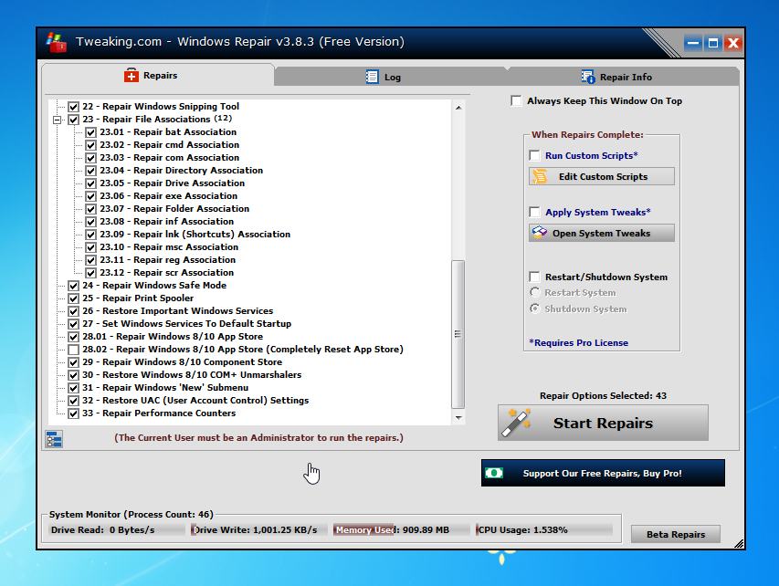
Task: Switch to the Log tab
Action: (x=391, y=77)
